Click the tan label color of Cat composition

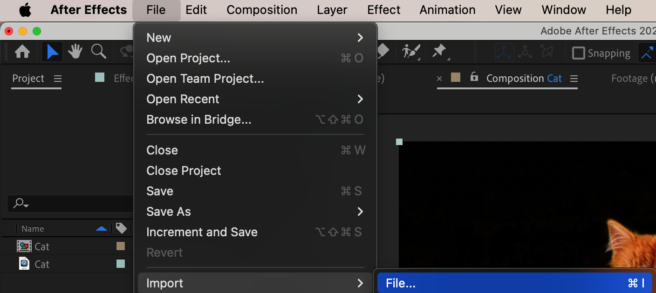[x=121, y=246]
